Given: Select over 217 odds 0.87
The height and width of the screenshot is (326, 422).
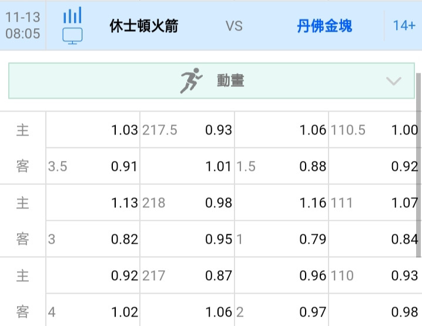Looking at the screenshot, I should point(218,275).
